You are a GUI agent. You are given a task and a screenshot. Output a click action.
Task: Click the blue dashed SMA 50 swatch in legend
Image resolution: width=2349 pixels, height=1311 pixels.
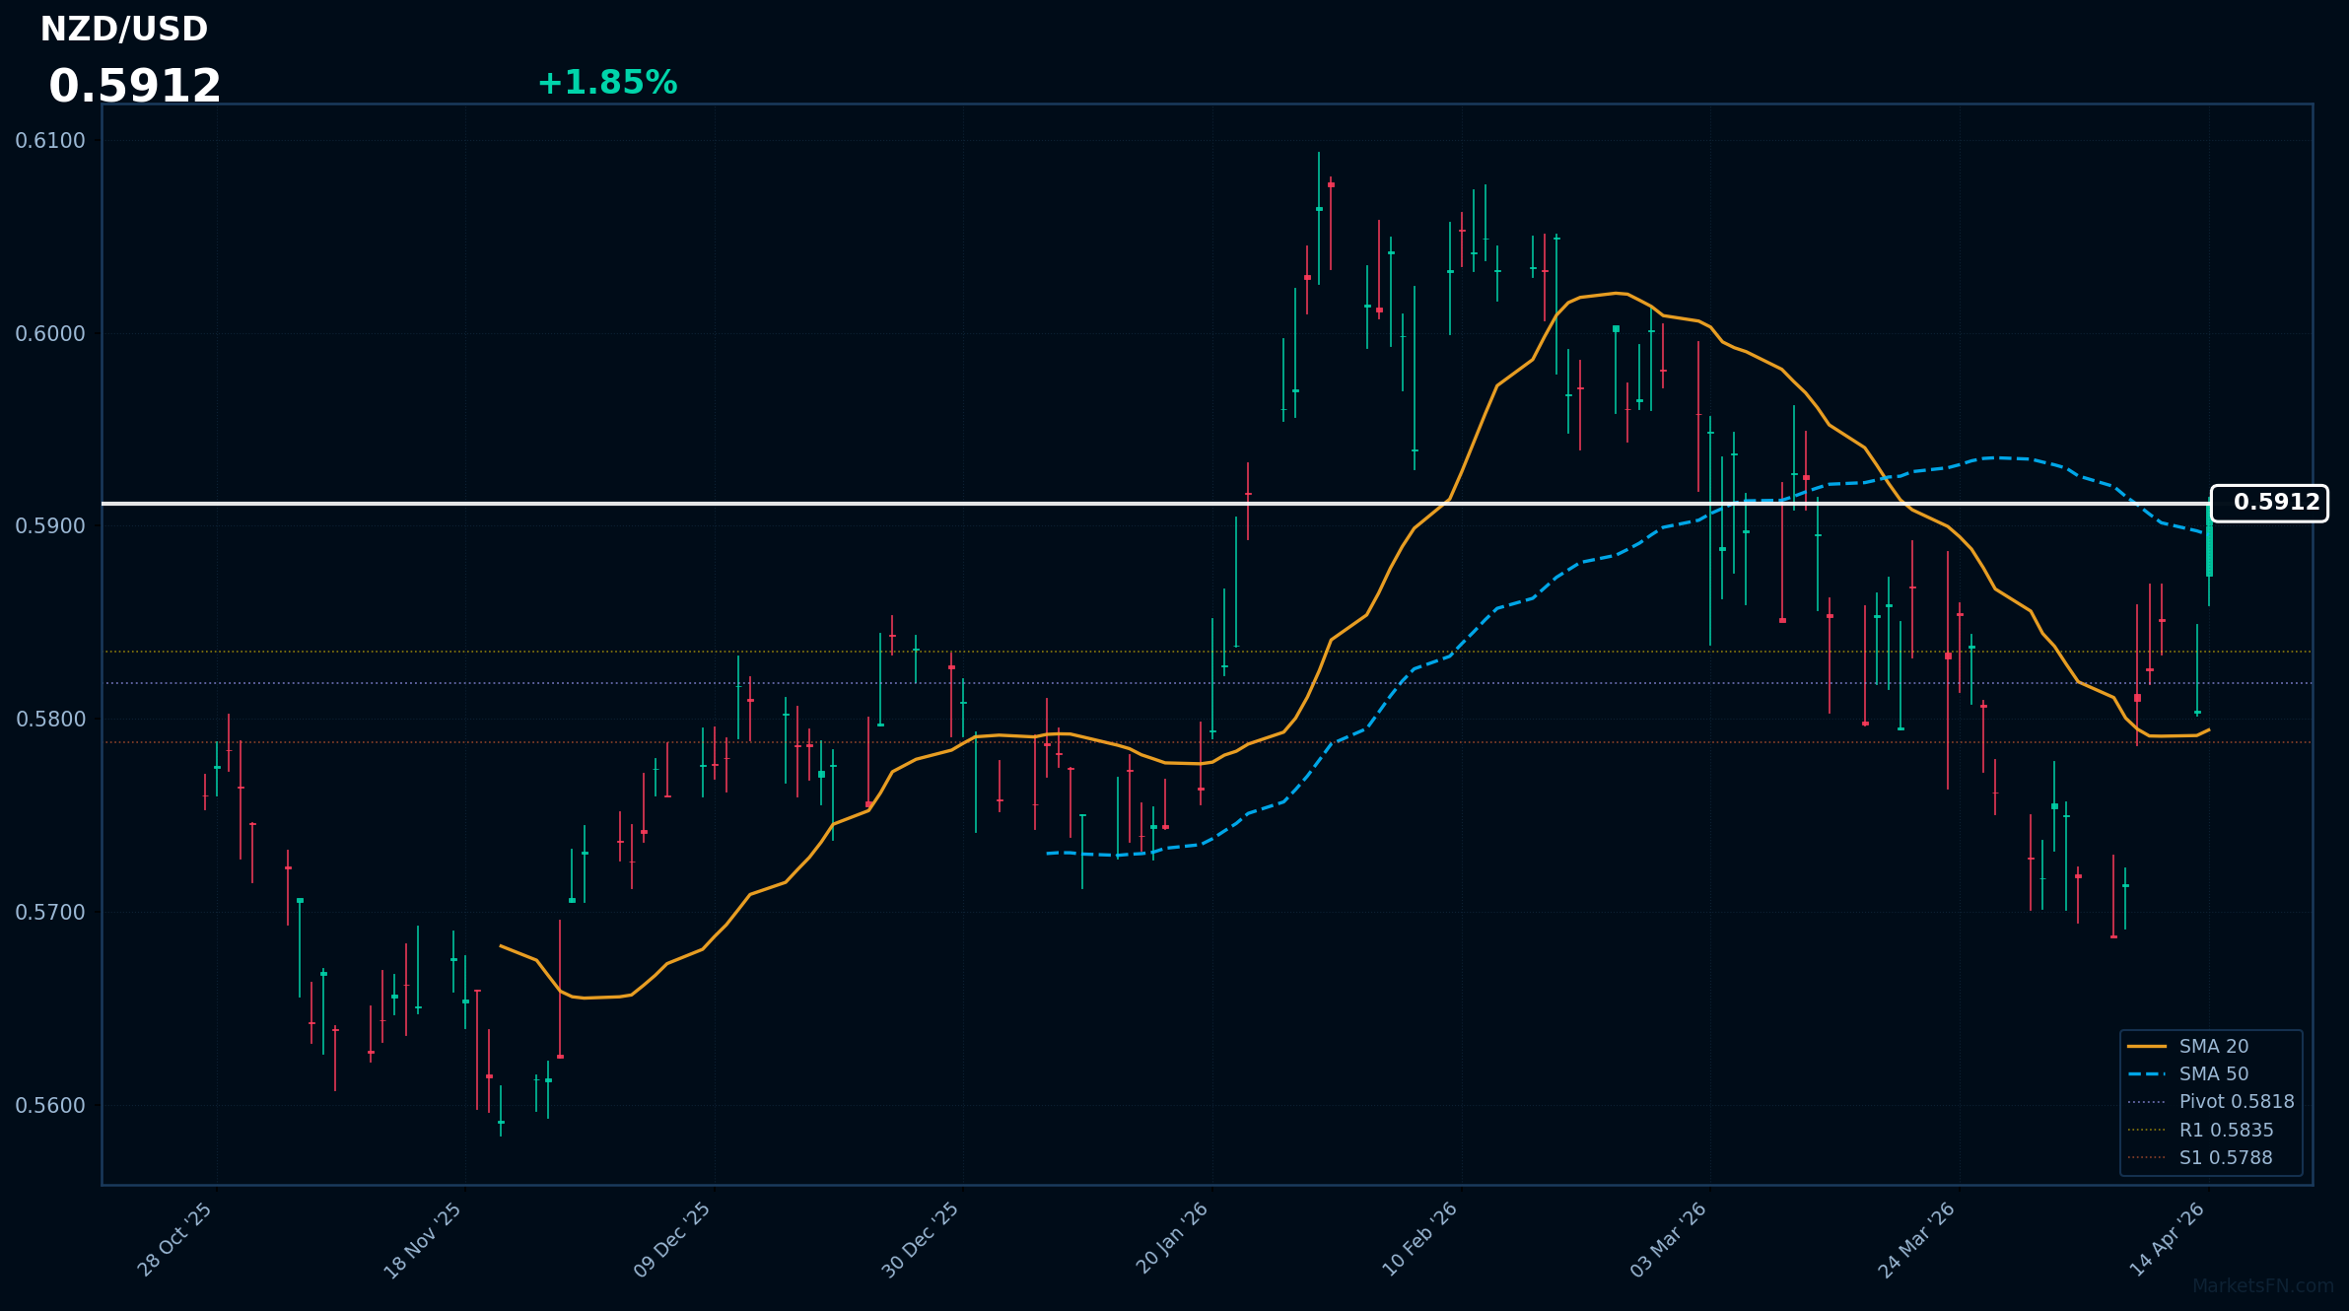point(2147,1073)
